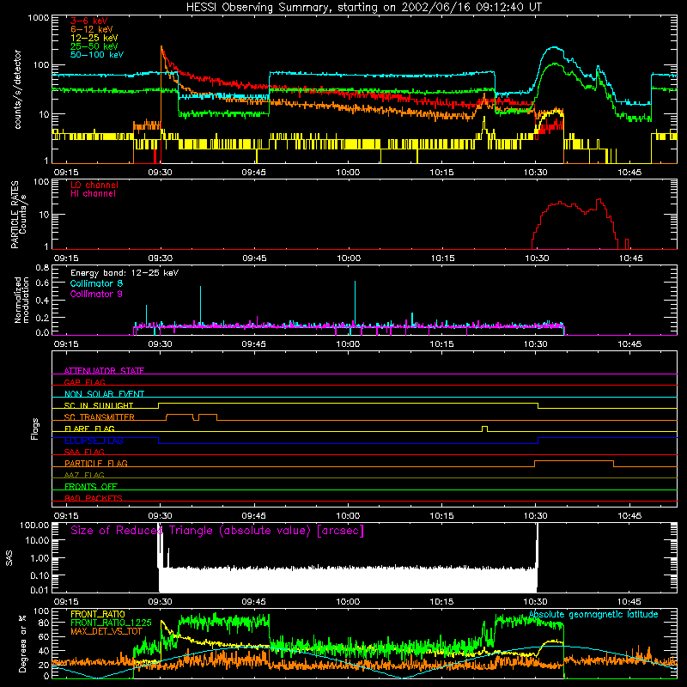The image size is (687, 687).
Task: Click the BAD_PACKETS flag label
Action: (x=94, y=498)
